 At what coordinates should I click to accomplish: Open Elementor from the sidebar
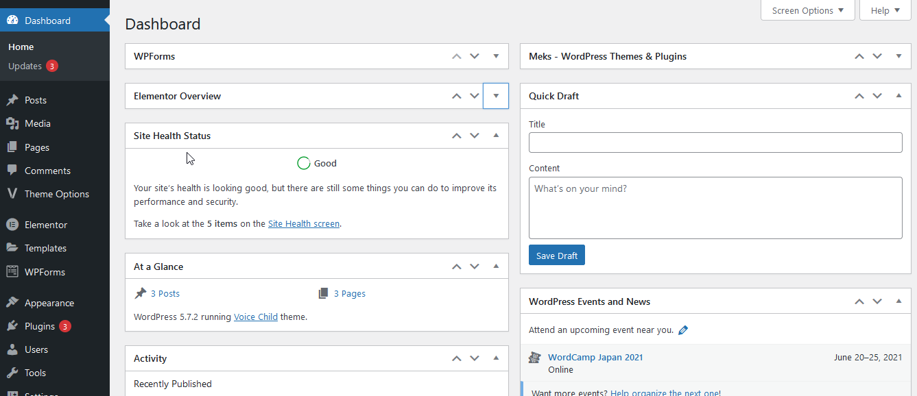[12, 224]
